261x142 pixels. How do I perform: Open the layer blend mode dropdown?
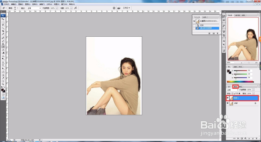233,90
